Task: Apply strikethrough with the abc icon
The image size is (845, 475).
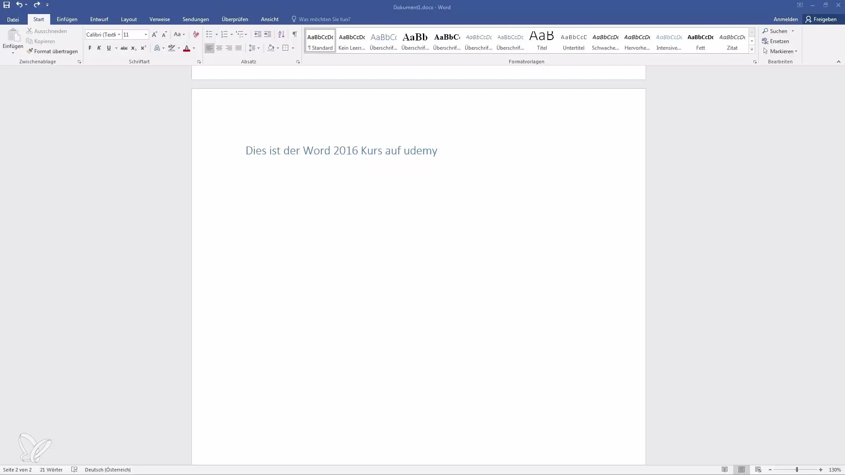Action: tap(124, 48)
